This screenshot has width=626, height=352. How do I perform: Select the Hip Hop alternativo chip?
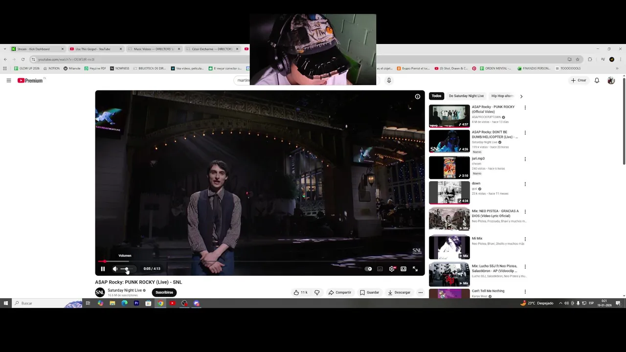tap(502, 96)
